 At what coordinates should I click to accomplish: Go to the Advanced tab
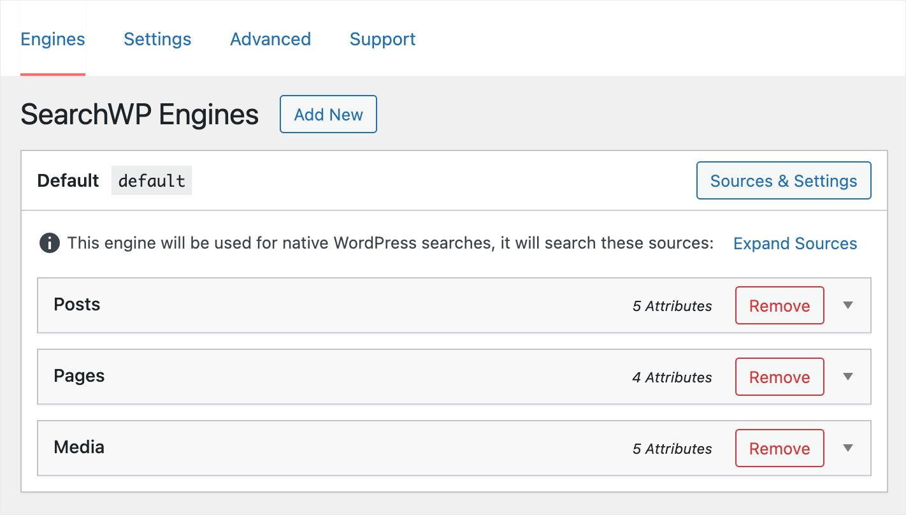click(x=270, y=39)
